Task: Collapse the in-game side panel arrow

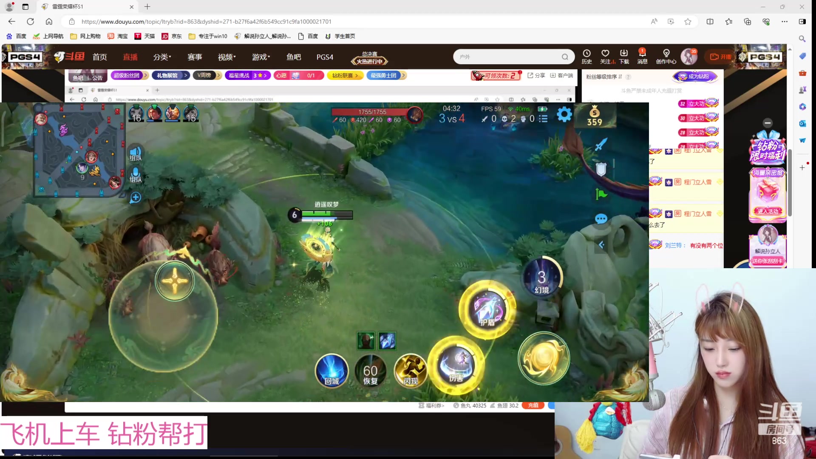Action: coord(601,244)
